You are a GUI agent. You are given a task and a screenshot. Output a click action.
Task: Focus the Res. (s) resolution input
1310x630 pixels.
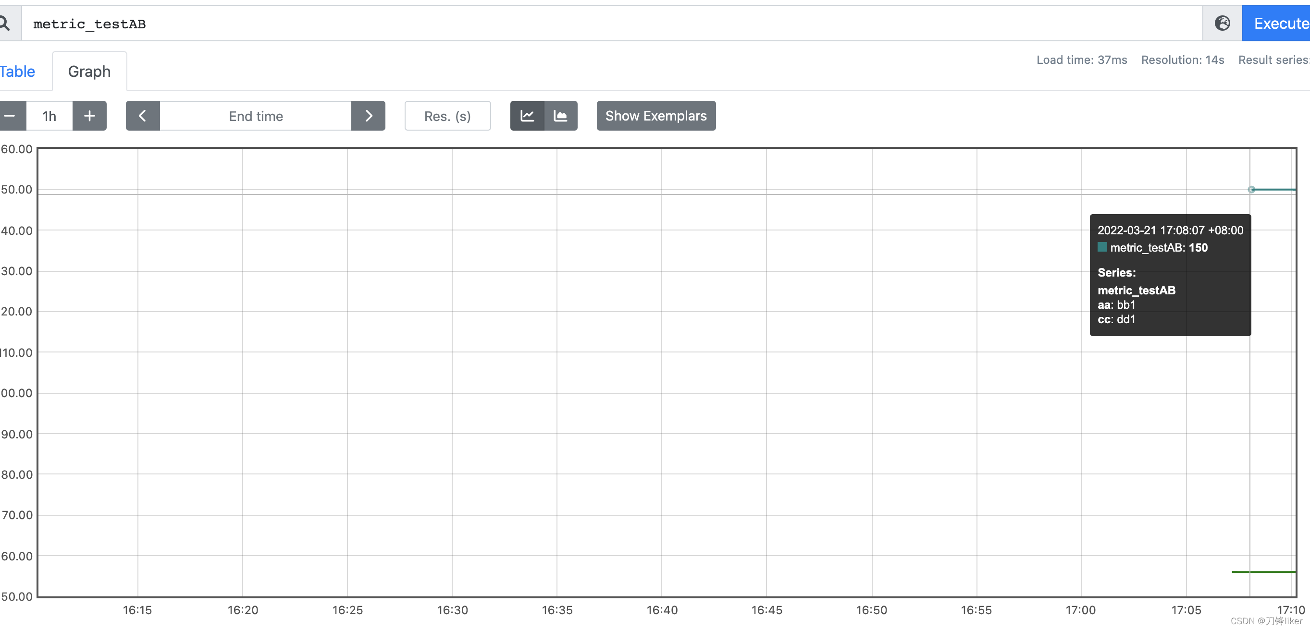[447, 116]
